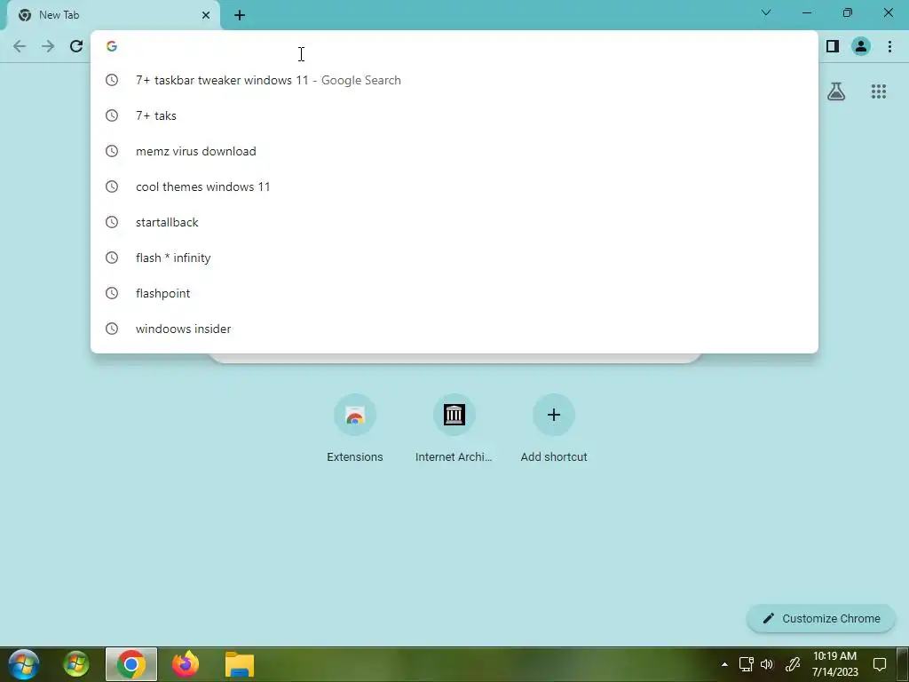Click the Windows flag taskbar icon

point(76,664)
